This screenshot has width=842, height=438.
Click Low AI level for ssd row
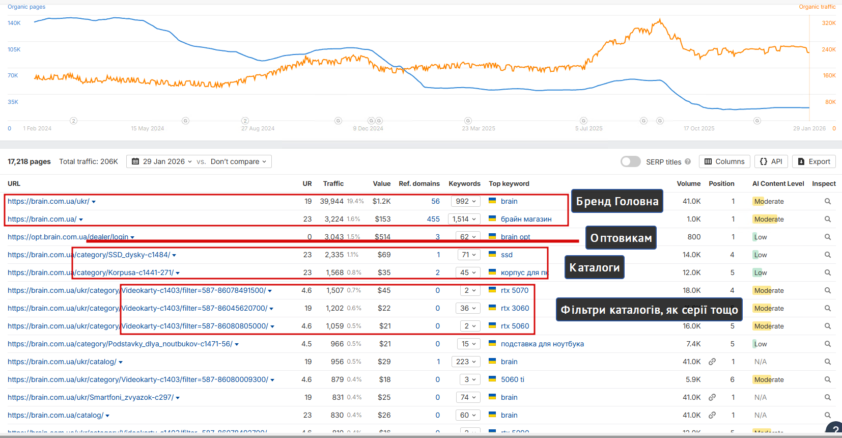coord(760,255)
